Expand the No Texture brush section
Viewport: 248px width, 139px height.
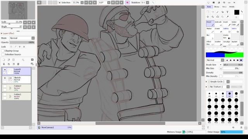point(206,87)
